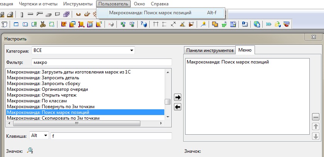Image resolution: width=324 pixels, height=157 pixels.
Task: Click the globe web publish icon
Action: coord(256,24)
